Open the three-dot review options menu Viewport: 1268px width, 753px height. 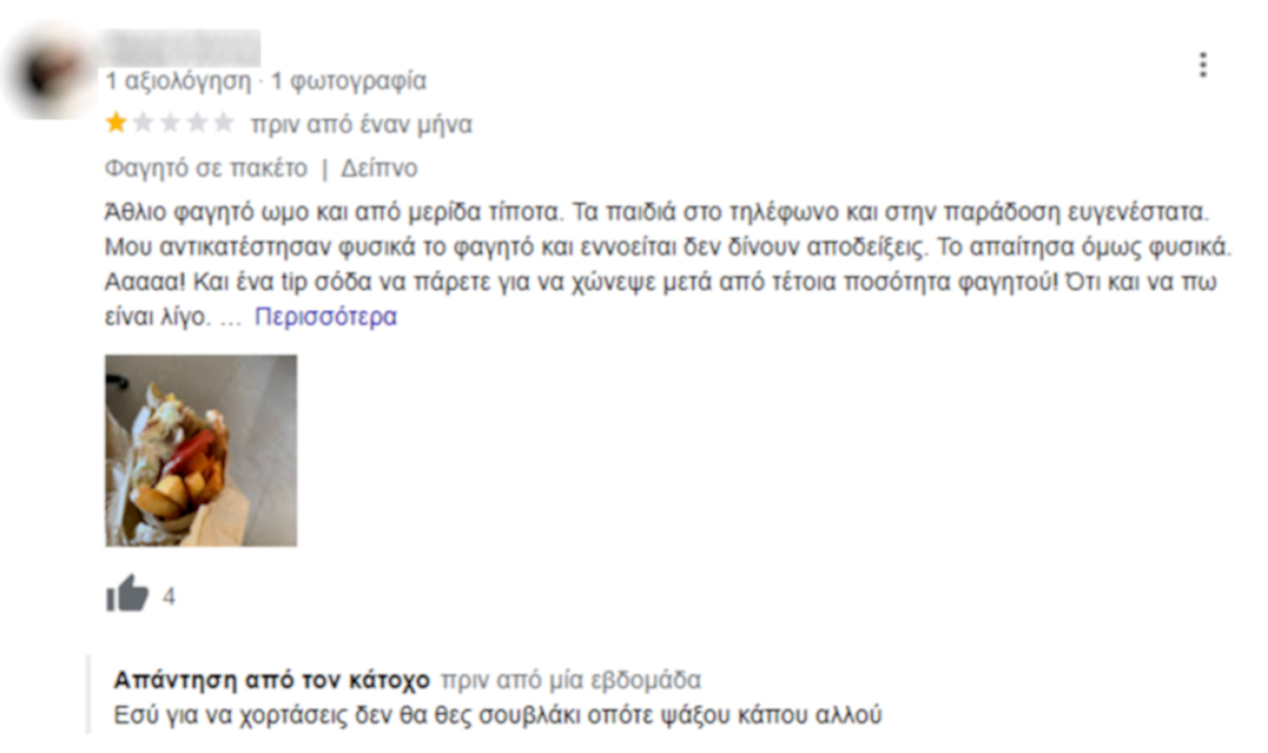click(1203, 64)
